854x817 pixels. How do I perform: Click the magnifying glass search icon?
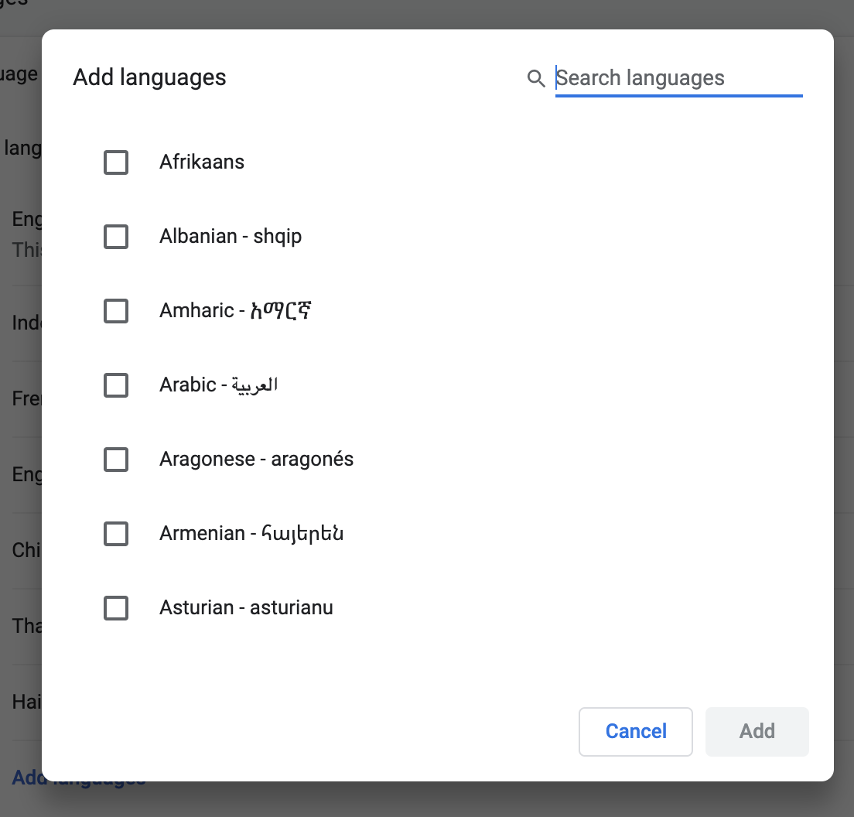(x=536, y=78)
